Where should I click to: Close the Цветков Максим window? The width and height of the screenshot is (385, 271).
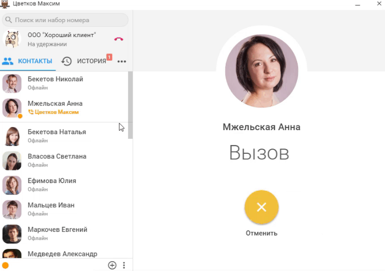(379, 4)
